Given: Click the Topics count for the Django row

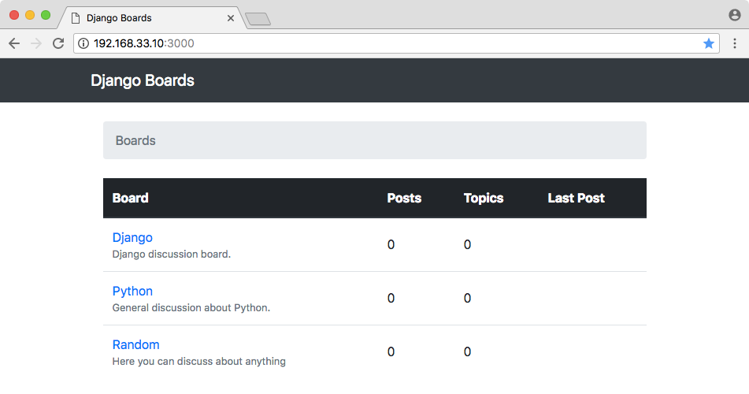Looking at the screenshot, I should click(x=467, y=245).
